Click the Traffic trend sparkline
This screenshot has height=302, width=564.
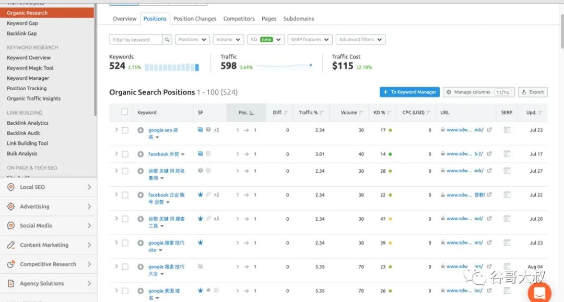click(284, 66)
